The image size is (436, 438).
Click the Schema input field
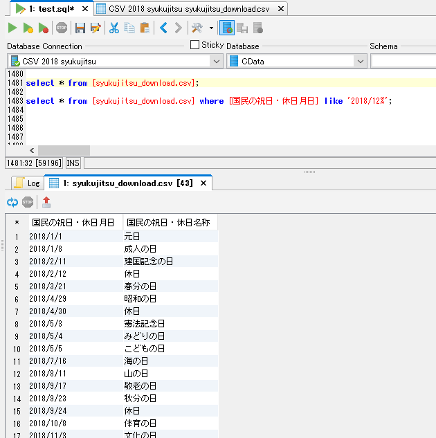click(x=403, y=61)
